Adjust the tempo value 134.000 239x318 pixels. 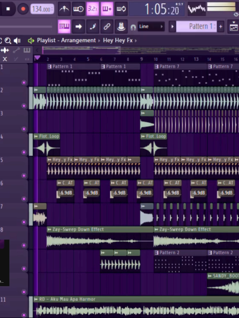coord(42,9)
